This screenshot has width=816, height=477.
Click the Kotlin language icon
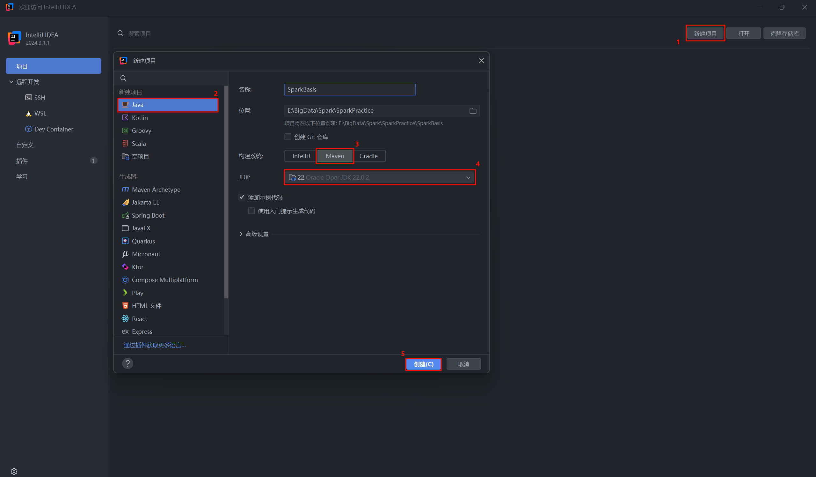click(x=125, y=118)
